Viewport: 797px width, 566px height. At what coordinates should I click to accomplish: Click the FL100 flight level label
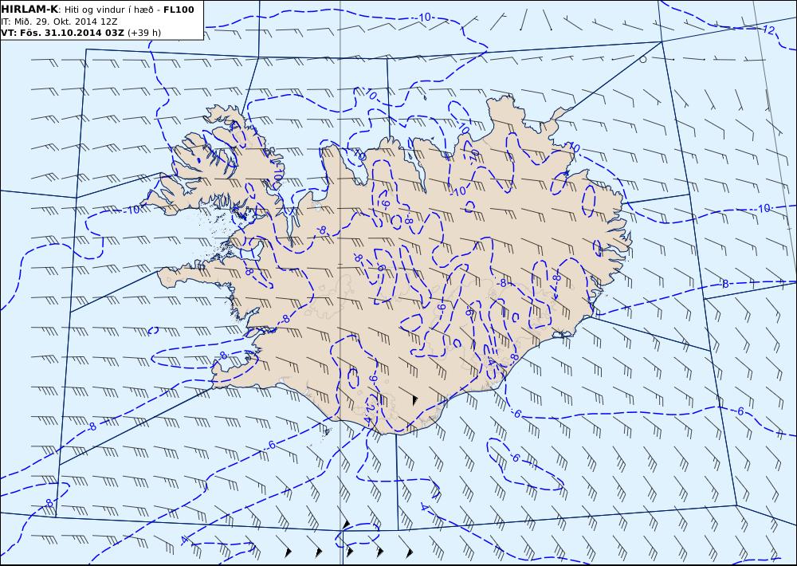click(x=179, y=10)
